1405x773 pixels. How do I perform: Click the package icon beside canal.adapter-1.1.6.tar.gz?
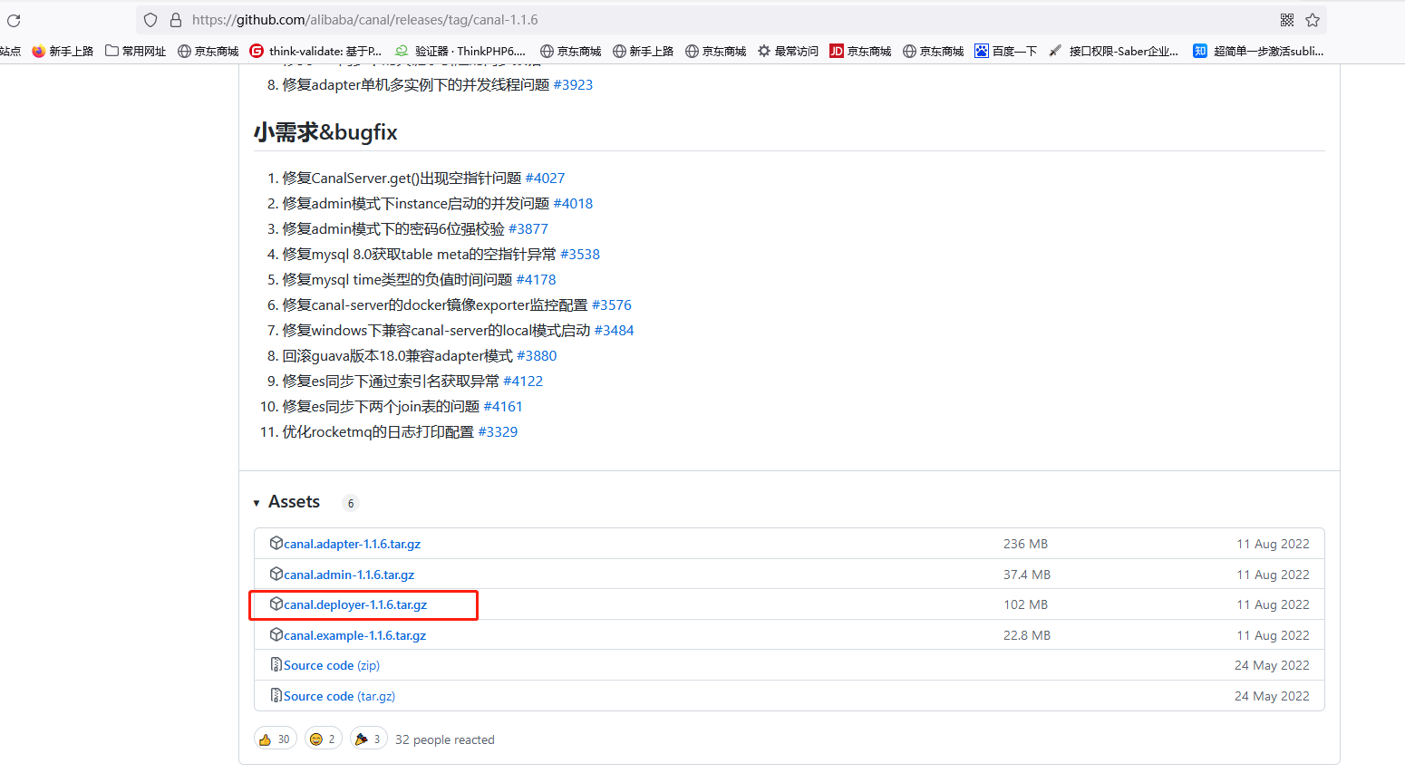[x=276, y=543]
